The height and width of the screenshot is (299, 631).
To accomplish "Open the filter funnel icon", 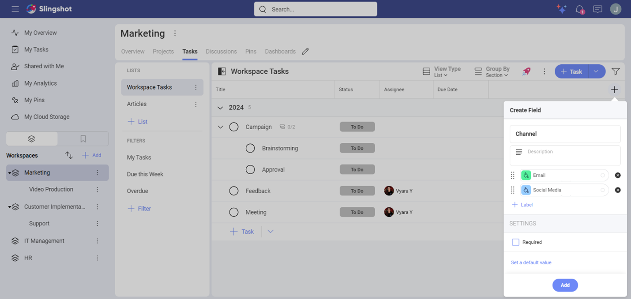I will point(616,71).
